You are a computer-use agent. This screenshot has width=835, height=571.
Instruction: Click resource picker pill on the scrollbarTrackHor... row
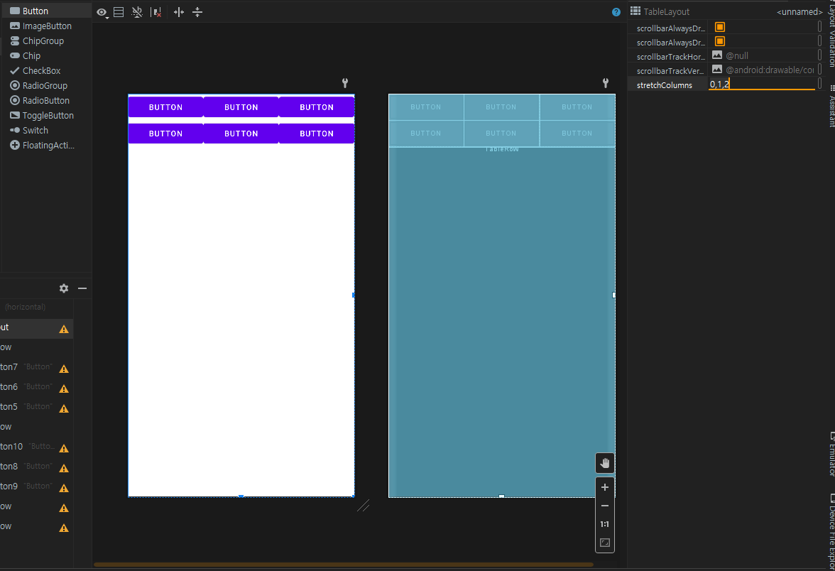[819, 55]
